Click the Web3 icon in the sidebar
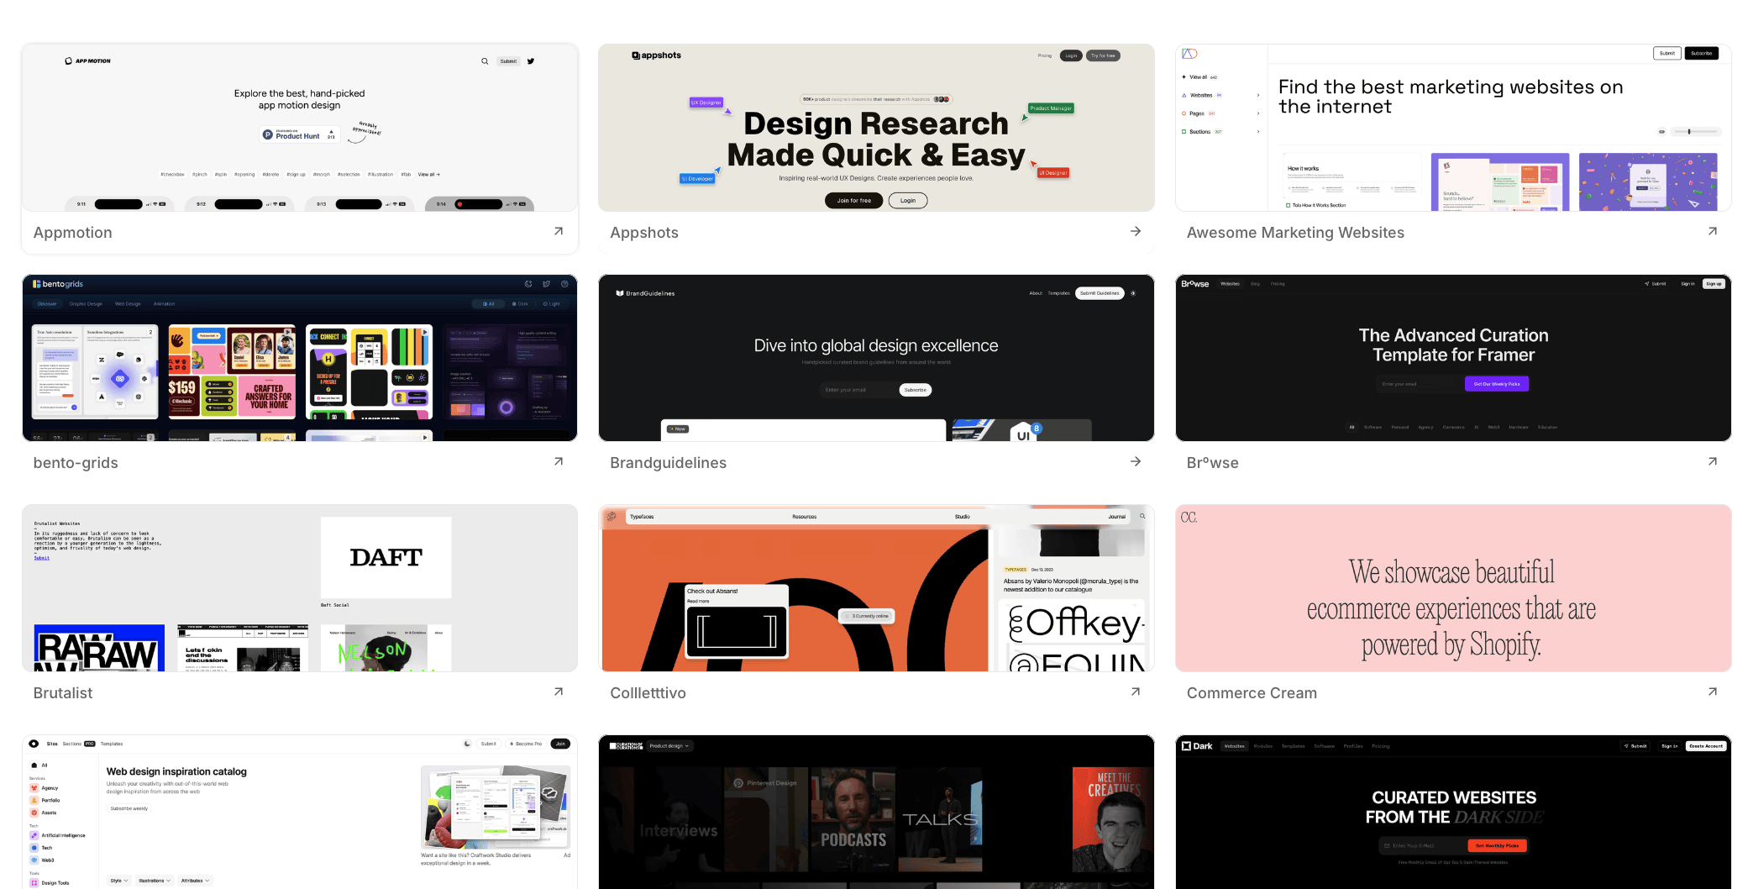This screenshot has width=1753, height=889. (x=34, y=860)
